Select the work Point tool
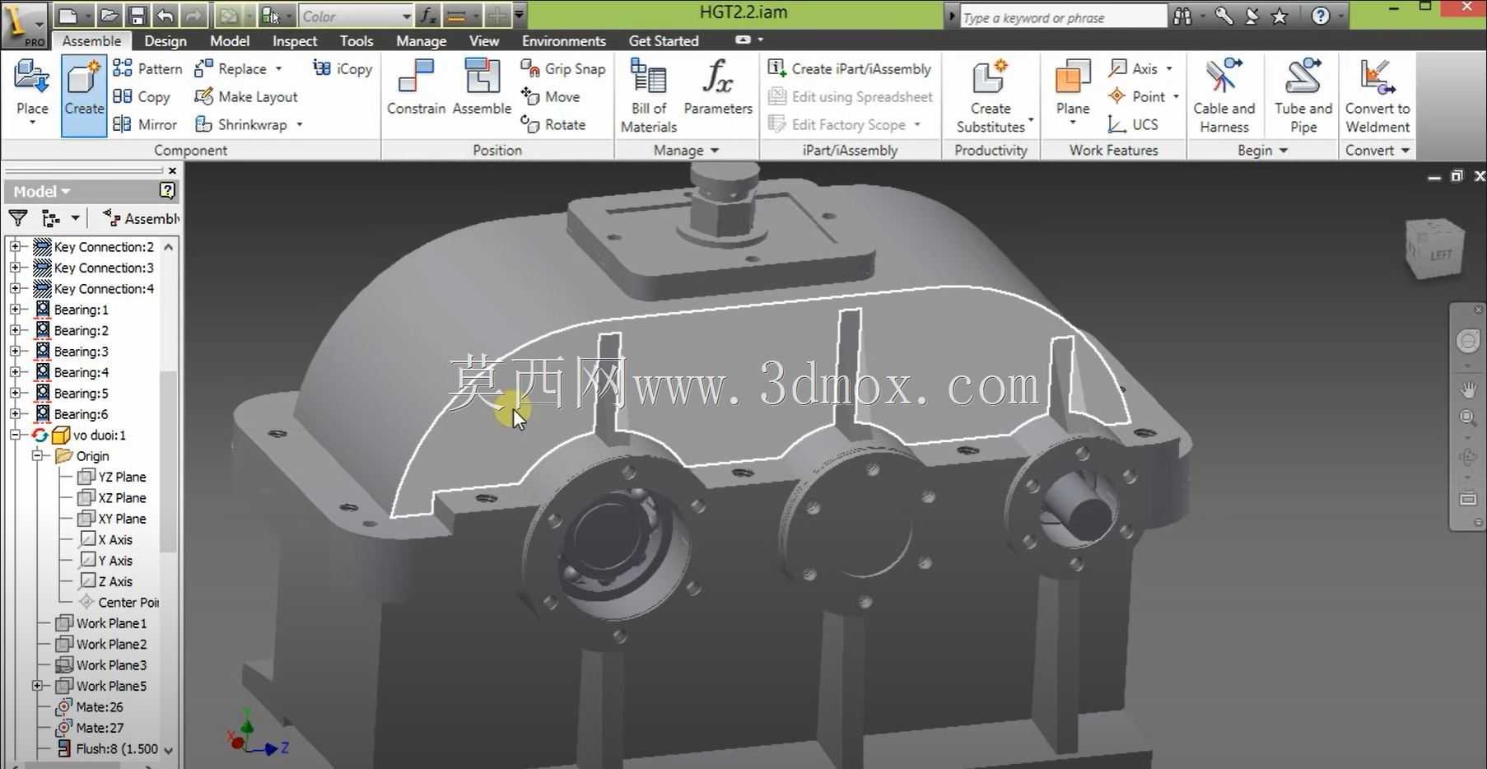 pyautogui.click(x=1136, y=96)
